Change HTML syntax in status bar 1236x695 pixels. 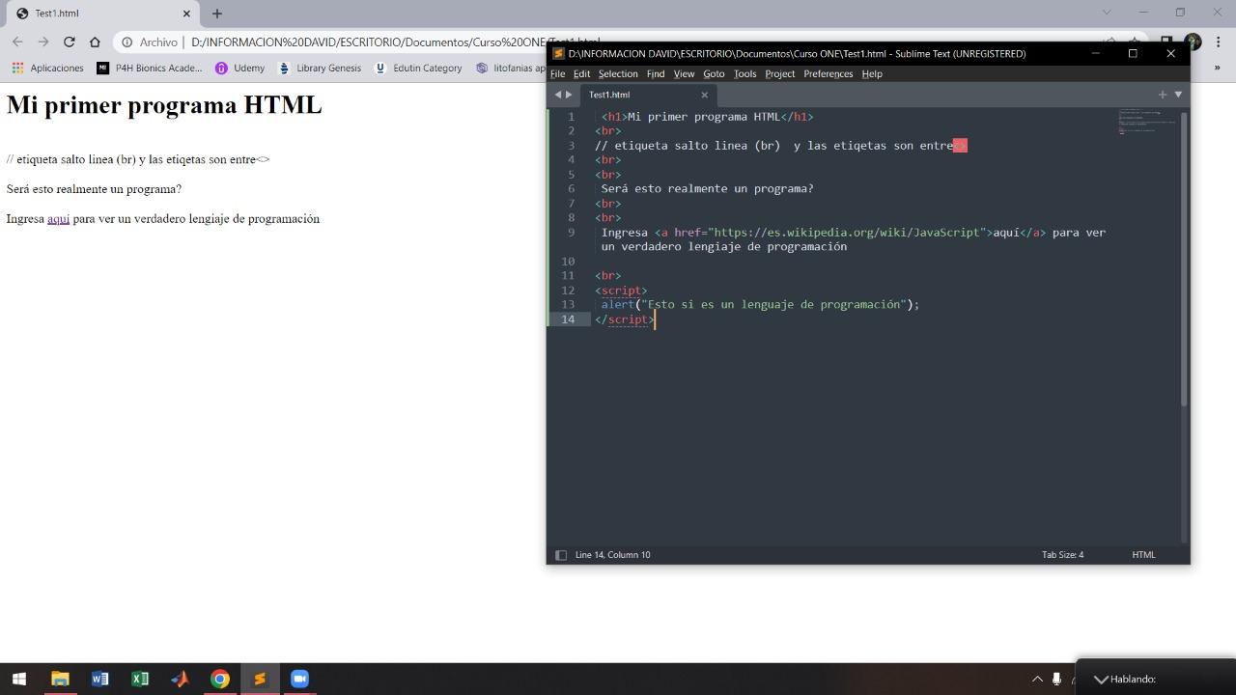point(1143,555)
